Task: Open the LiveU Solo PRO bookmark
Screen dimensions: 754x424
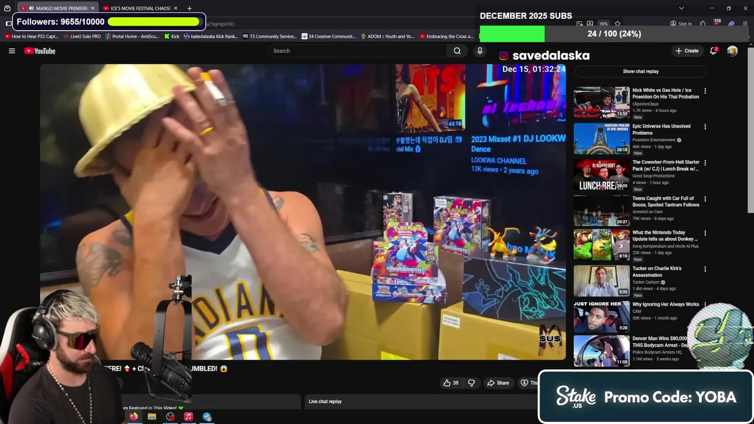Action: (81, 36)
